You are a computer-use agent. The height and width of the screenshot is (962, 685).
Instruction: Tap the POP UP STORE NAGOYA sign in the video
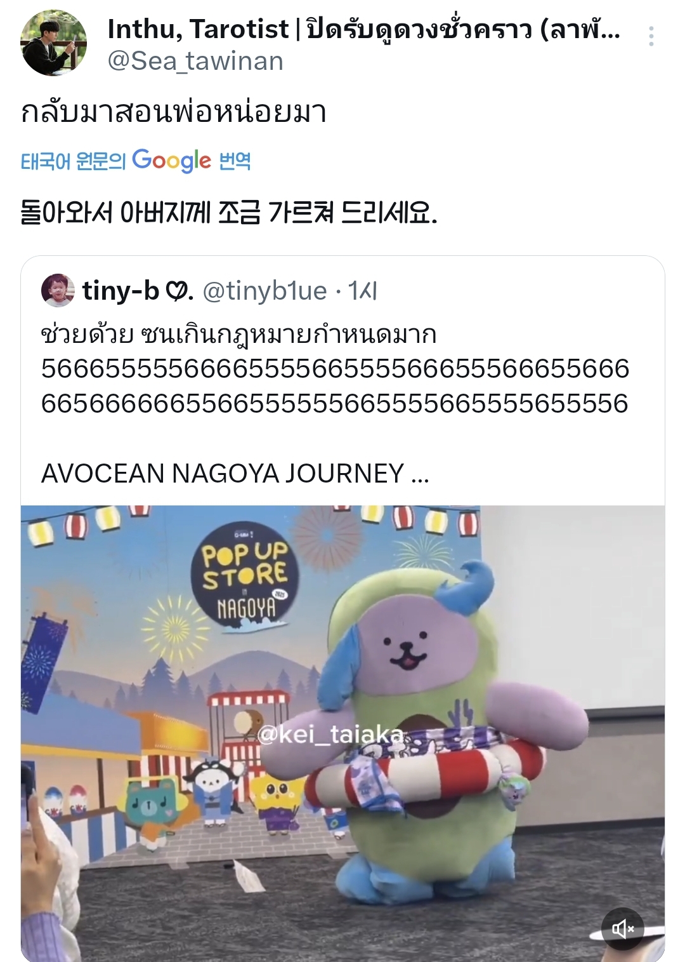click(x=245, y=579)
